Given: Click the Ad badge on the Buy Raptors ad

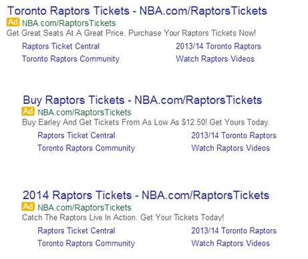Looking at the screenshot, I should click(x=28, y=111).
